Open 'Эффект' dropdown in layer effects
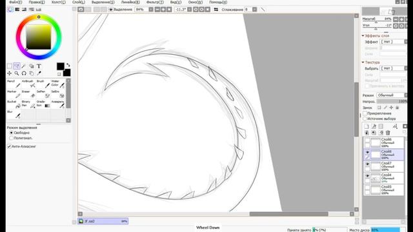This screenshot has width=413, height=232. click(x=393, y=42)
